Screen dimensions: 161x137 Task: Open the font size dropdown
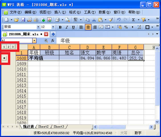tap(53, 27)
